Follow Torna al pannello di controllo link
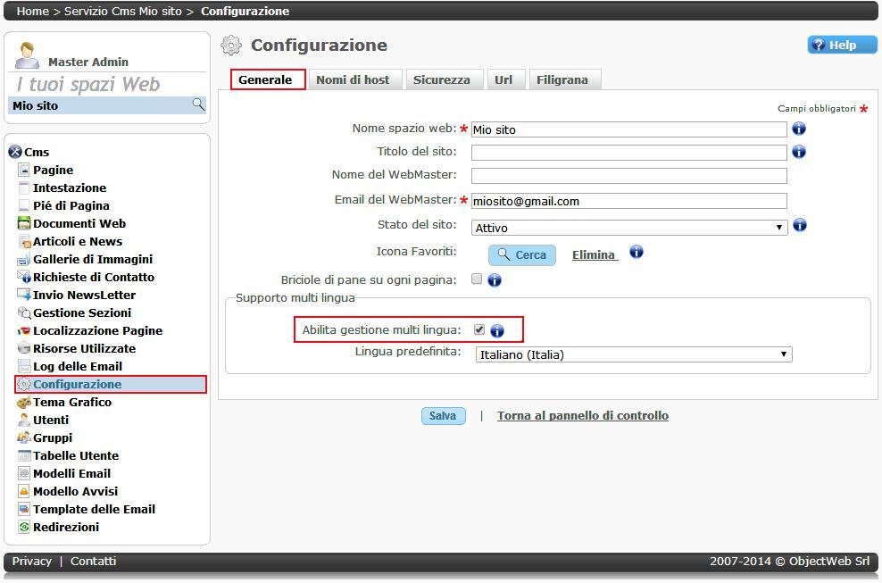Viewport: 882px width, 583px height. click(x=582, y=415)
